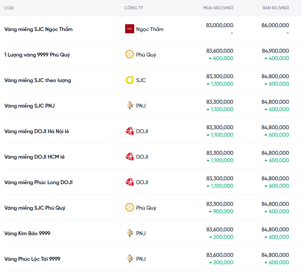This screenshot has width=302, height=273.
Task: Click PNJ logo in Vàng miếng SJC PNJ row
Action: tap(129, 106)
